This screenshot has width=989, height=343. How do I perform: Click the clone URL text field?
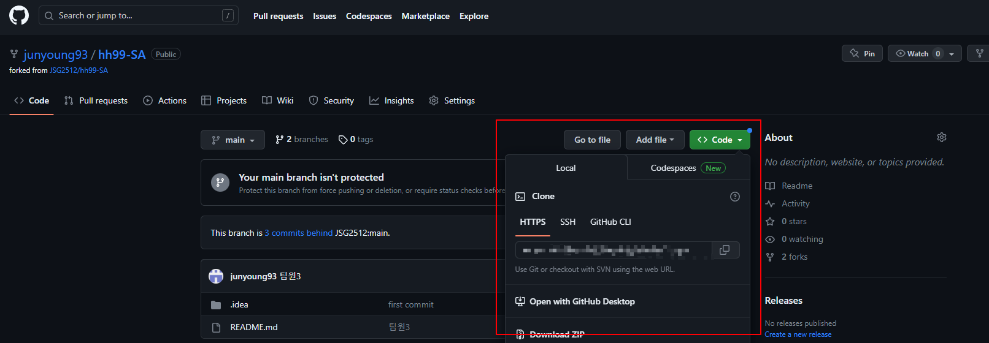(614, 250)
